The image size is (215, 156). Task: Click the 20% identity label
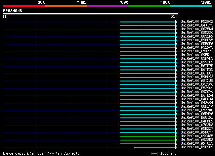[41, 2]
